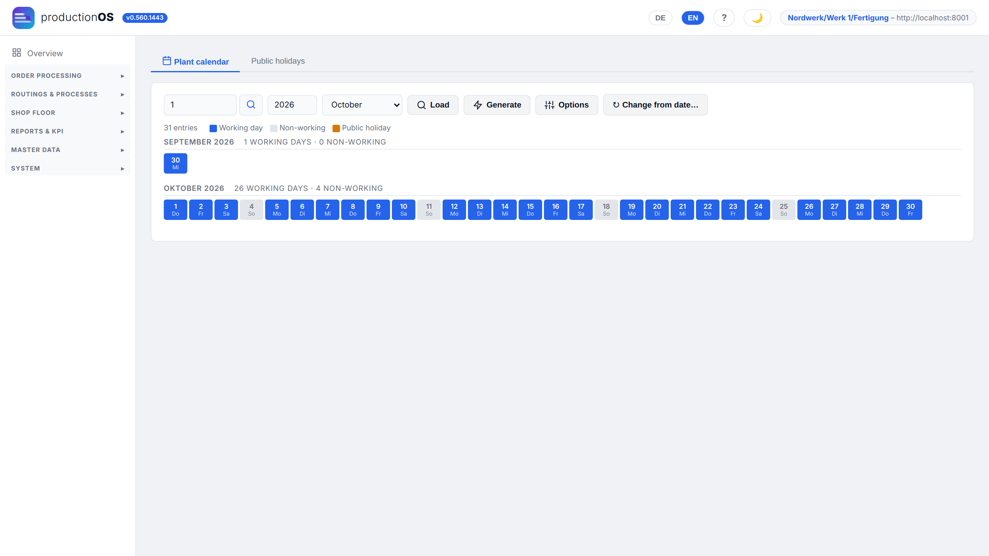
Task: Click the Generate button
Action: coord(497,105)
